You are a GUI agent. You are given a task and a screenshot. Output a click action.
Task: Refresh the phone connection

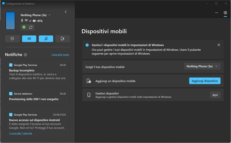[31, 27]
